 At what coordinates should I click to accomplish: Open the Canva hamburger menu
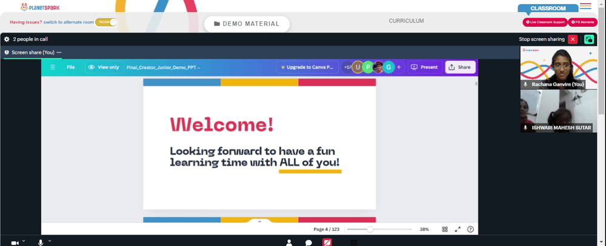click(x=53, y=67)
